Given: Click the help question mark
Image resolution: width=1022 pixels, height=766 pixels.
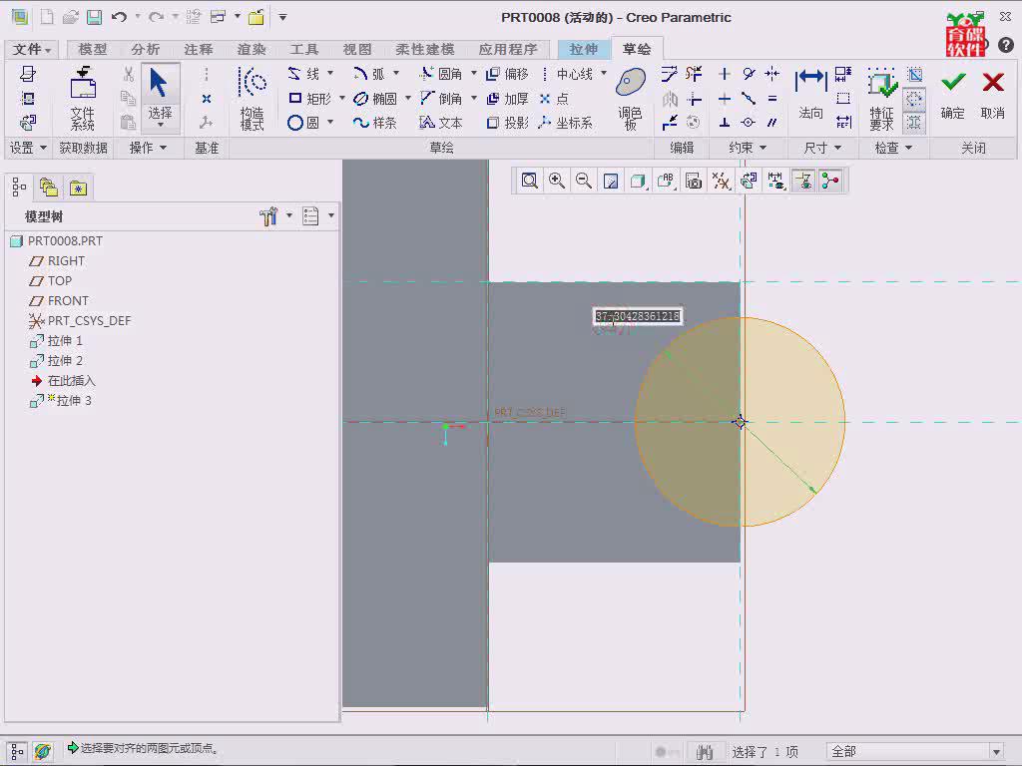Looking at the screenshot, I should [1006, 45].
